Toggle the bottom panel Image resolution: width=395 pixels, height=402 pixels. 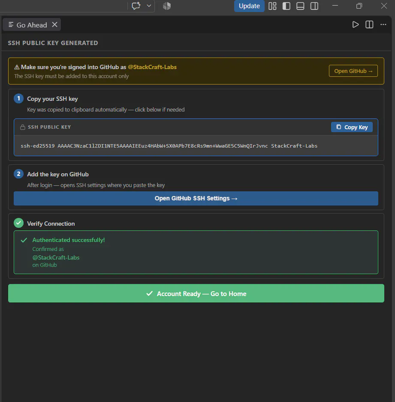tap(300, 6)
